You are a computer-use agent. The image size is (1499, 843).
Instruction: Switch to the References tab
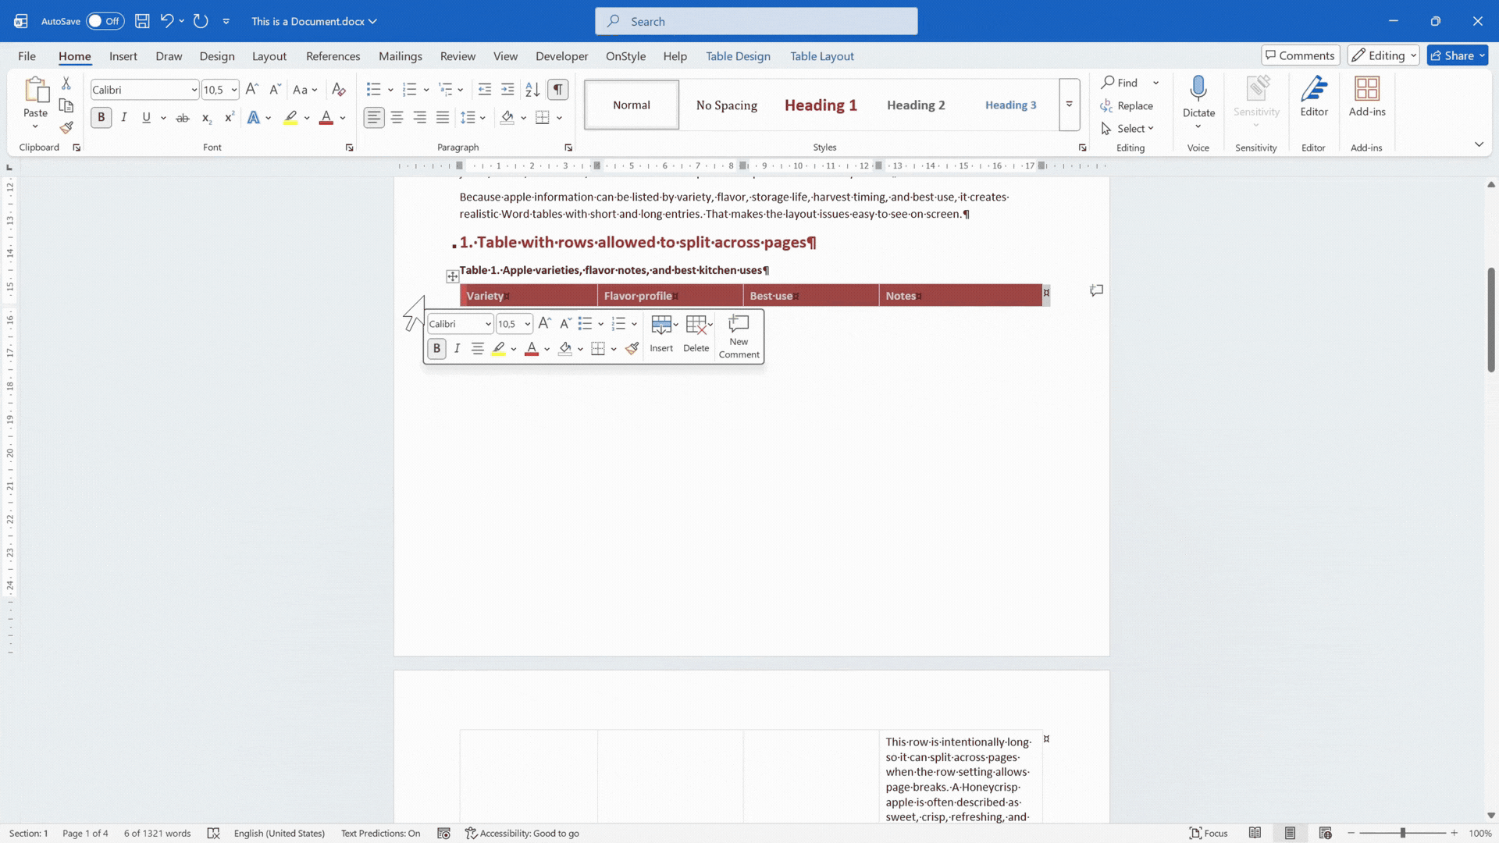click(x=333, y=56)
